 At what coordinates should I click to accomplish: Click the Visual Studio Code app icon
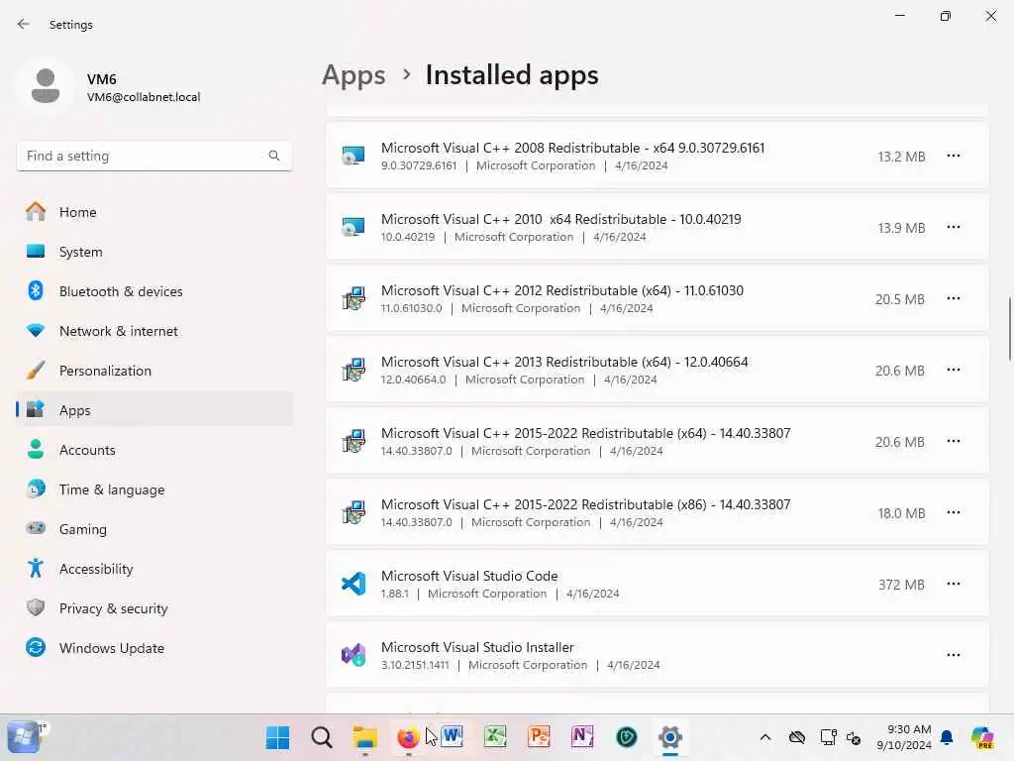point(354,584)
